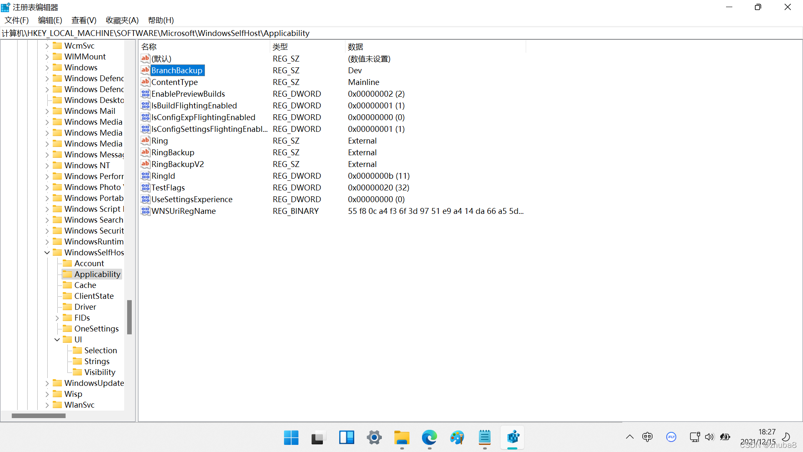Select the Cache folder icon in tree
This screenshot has width=803, height=452.
(x=67, y=285)
